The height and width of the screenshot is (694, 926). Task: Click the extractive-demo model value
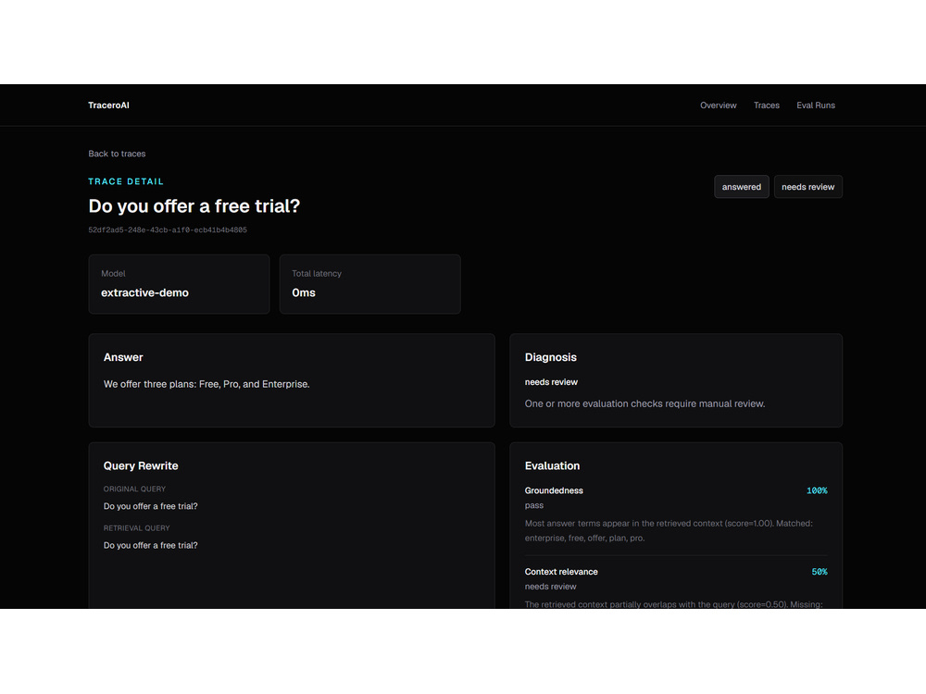coord(144,292)
